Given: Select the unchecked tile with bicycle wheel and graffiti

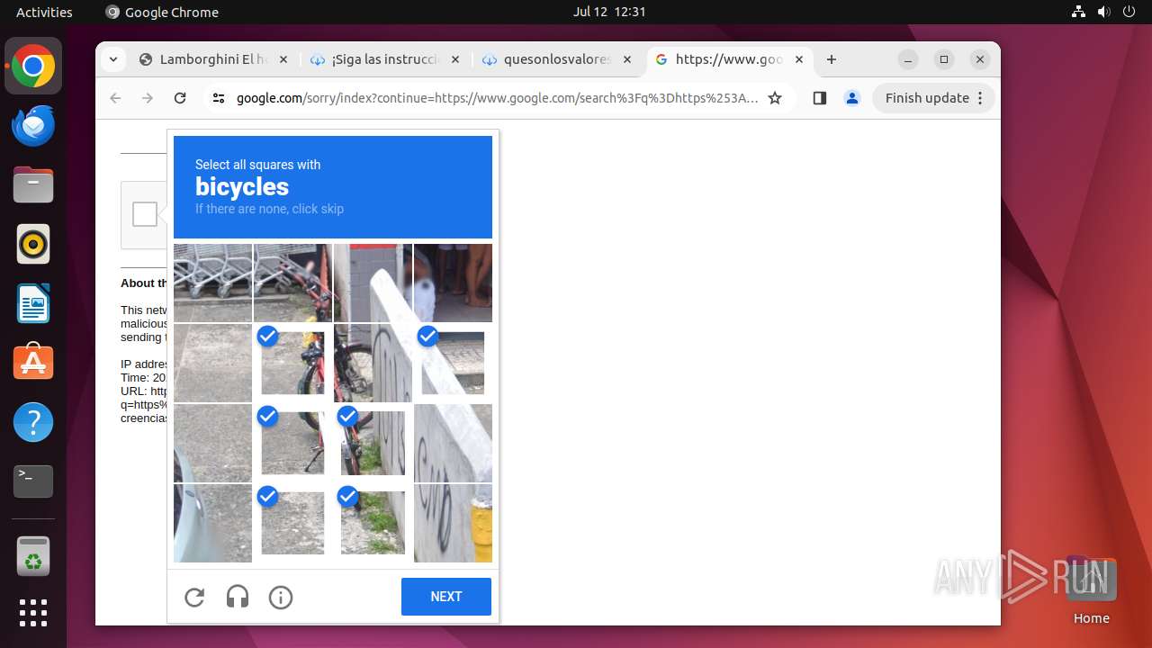Looking at the screenshot, I should pos(373,363).
